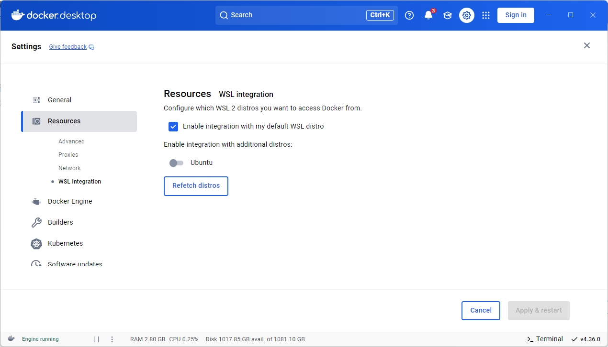Open the apps grid icon

pyautogui.click(x=486, y=15)
